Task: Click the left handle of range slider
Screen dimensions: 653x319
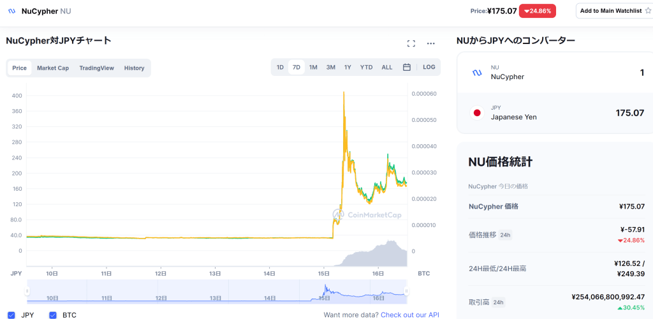Action: click(27, 292)
